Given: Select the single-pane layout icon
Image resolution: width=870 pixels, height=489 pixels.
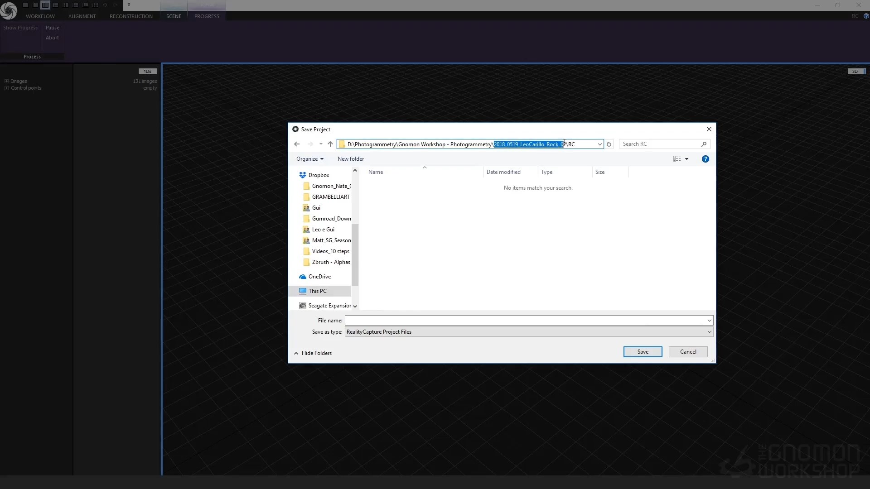Looking at the screenshot, I should click(x=25, y=5).
